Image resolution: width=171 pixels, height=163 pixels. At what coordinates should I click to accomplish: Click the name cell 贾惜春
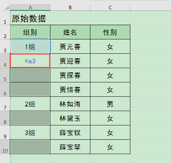coord(70,90)
